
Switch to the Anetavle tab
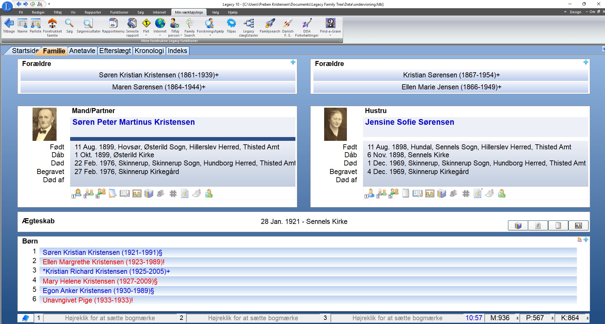pyautogui.click(x=82, y=51)
